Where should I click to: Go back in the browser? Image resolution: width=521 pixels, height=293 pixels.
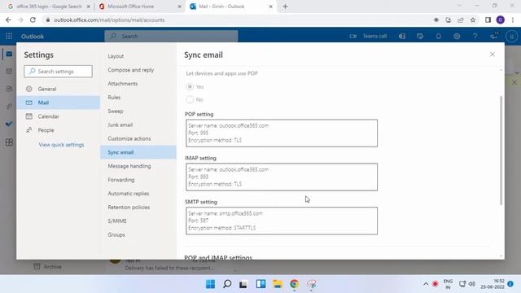pos(8,20)
